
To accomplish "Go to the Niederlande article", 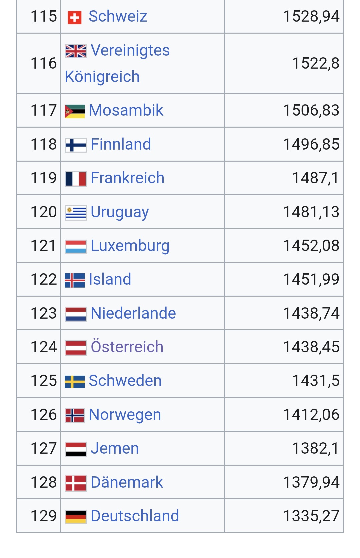I will pyautogui.click(x=133, y=313).
